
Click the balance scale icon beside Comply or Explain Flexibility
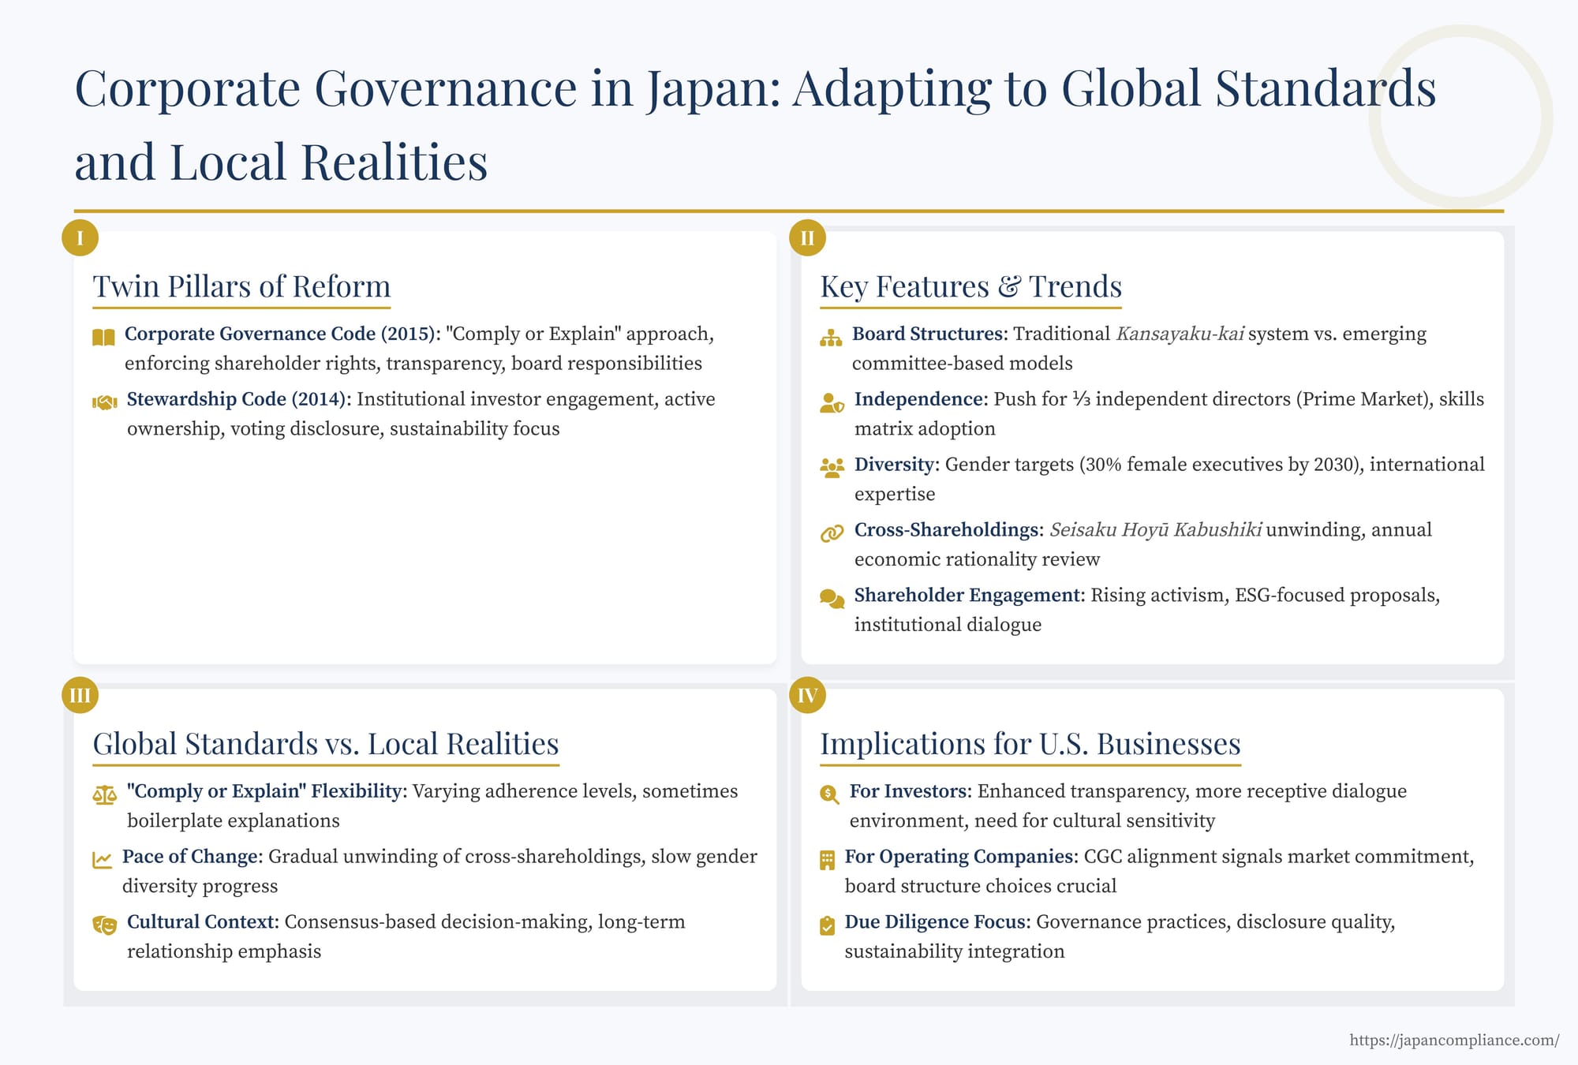pyautogui.click(x=104, y=794)
